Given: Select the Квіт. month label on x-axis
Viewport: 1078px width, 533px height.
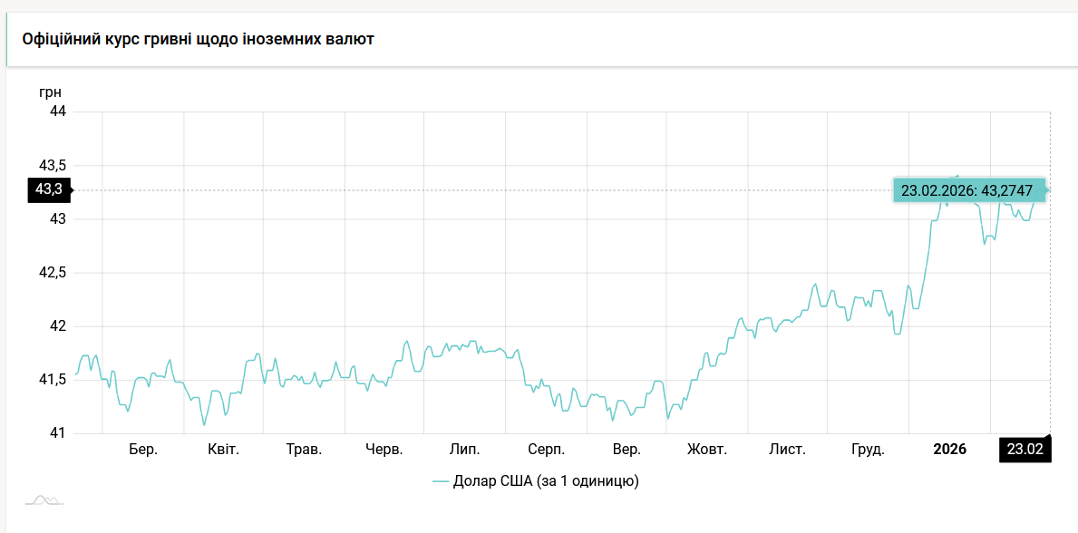Looking at the screenshot, I should point(223,450).
